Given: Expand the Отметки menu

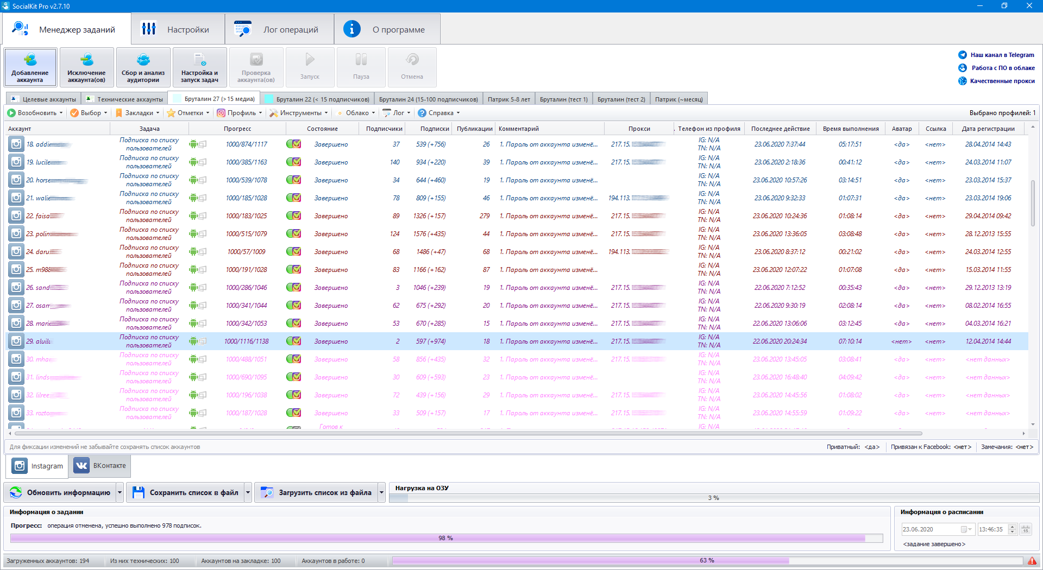Looking at the screenshot, I should (189, 113).
